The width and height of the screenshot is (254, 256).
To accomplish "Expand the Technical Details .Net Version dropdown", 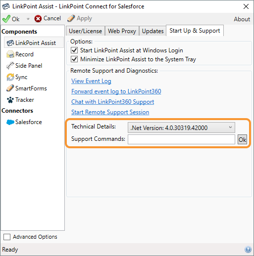I will pyautogui.click(x=181, y=128).
